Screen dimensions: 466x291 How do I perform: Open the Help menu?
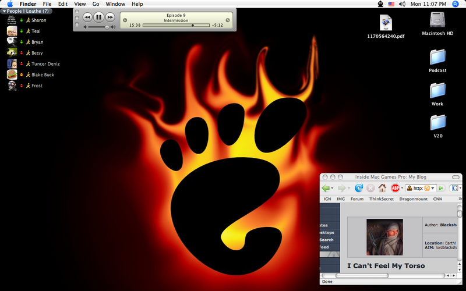coord(137,4)
